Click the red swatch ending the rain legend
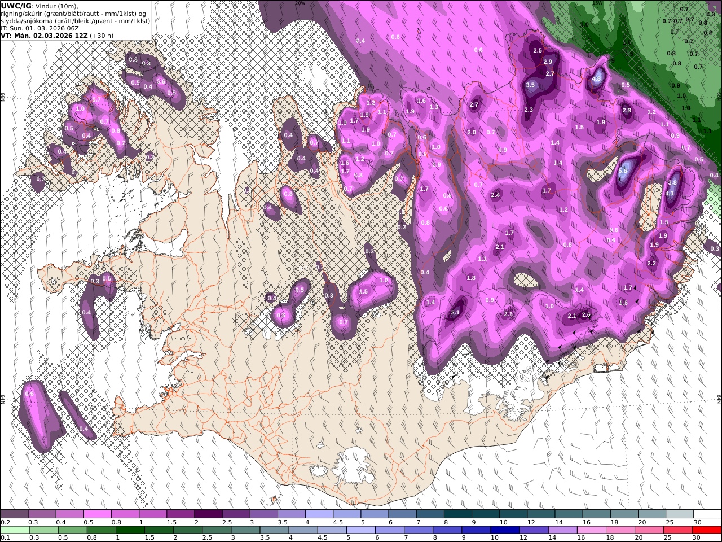 (707, 530)
